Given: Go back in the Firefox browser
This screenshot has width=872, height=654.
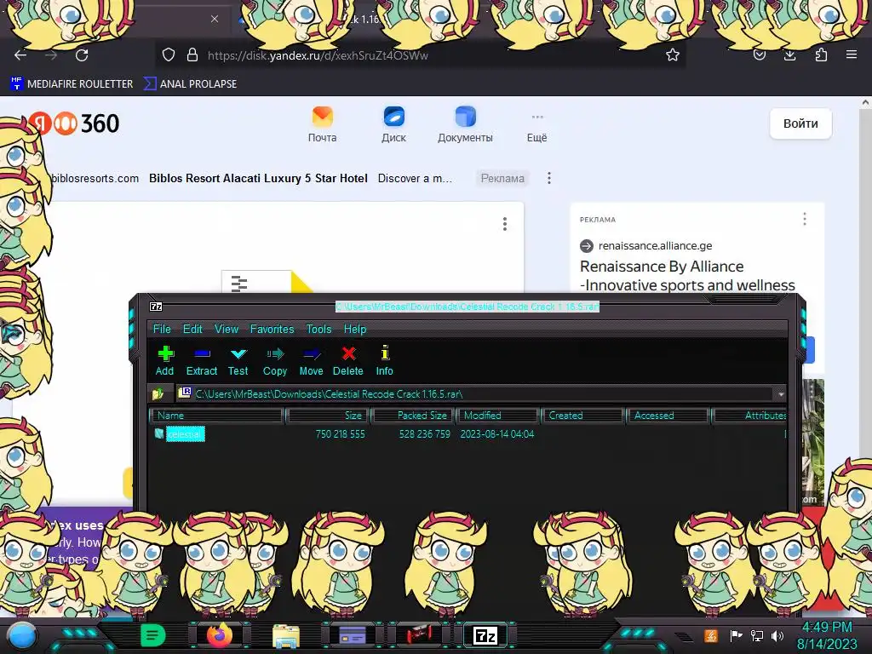Looking at the screenshot, I should pos(20,55).
